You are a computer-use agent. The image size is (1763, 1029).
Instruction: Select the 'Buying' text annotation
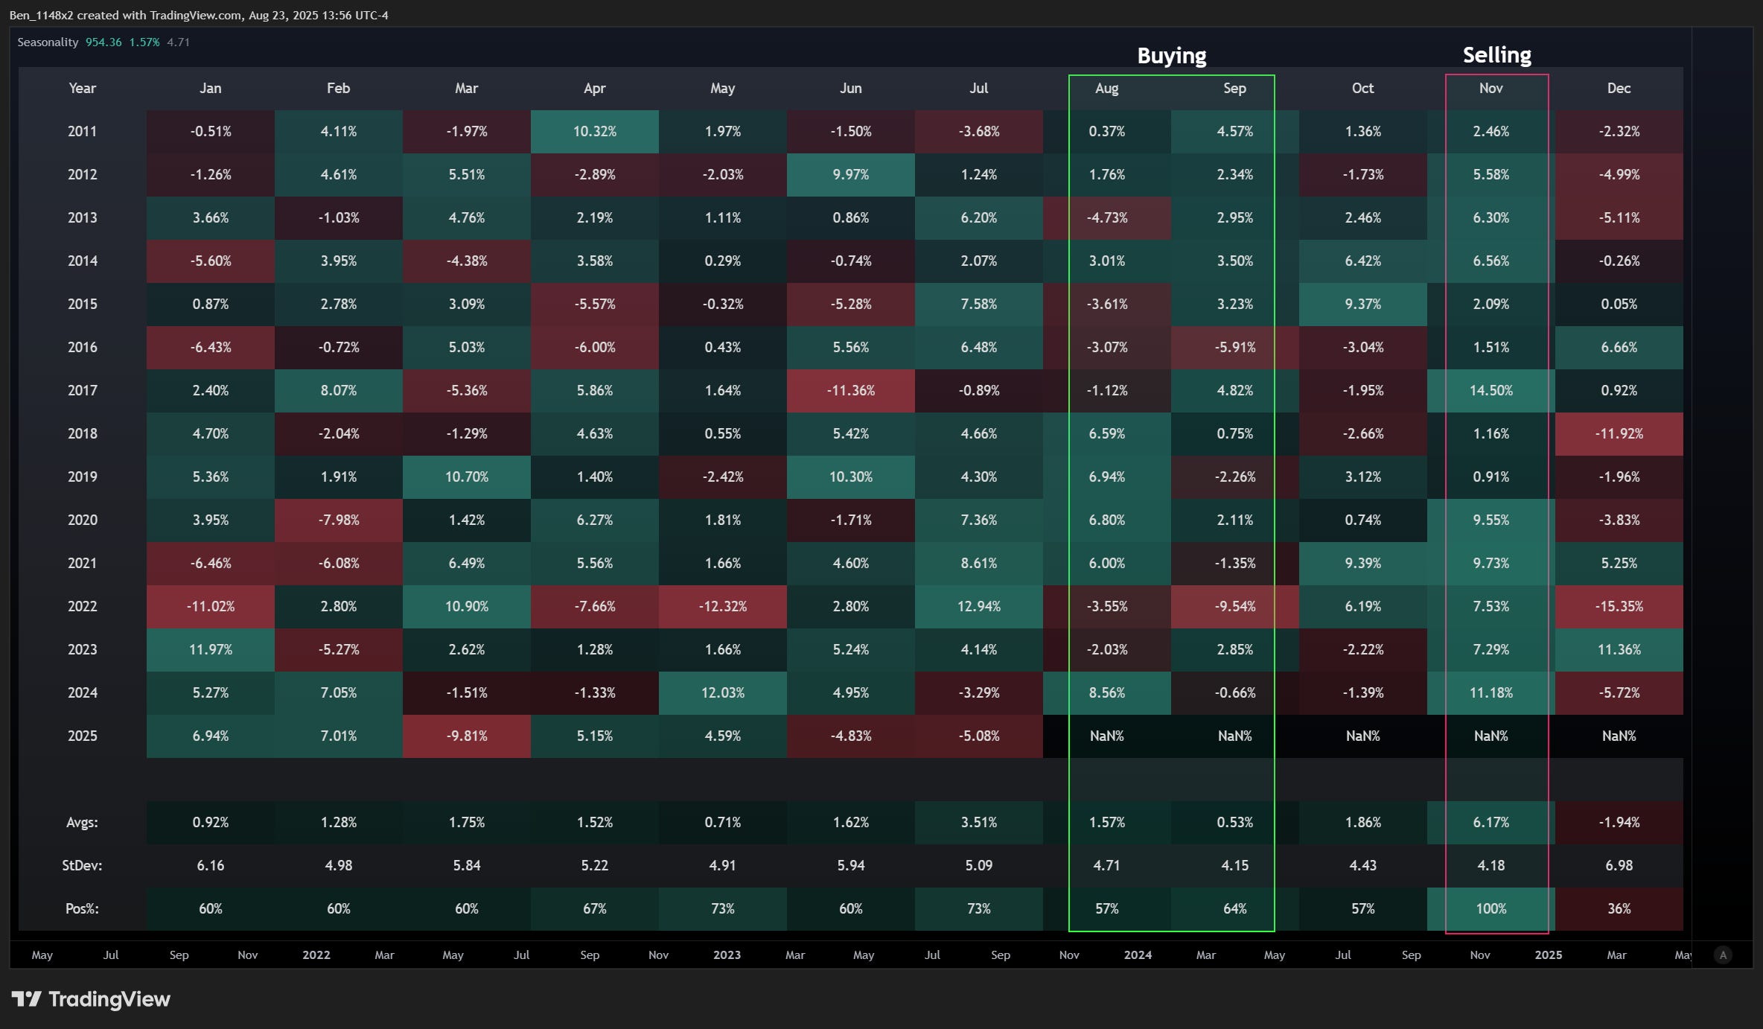[1171, 56]
